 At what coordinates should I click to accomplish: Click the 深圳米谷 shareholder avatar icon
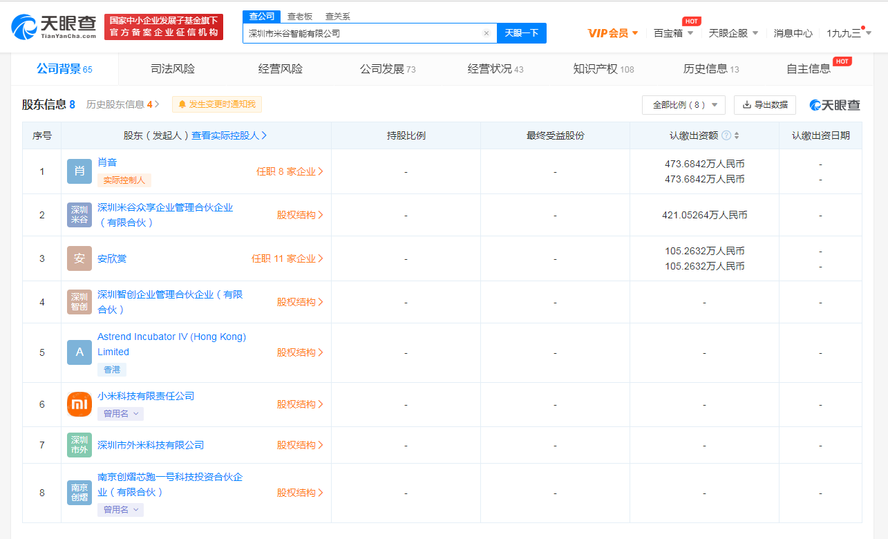coord(79,215)
